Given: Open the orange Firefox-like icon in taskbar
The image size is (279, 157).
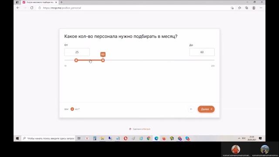Looking at the screenshot, I should 164,138.
